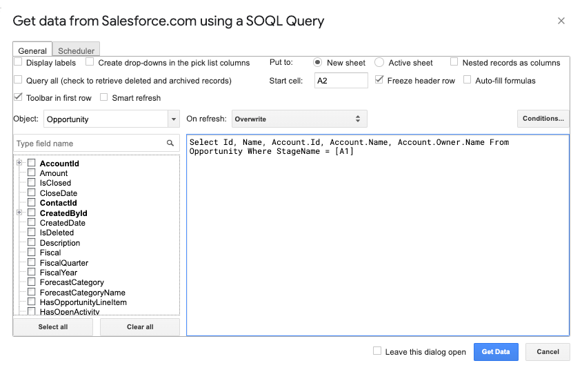Select the Active sheet radio button
The height and width of the screenshot is (372, 582).
click(379, 63)
